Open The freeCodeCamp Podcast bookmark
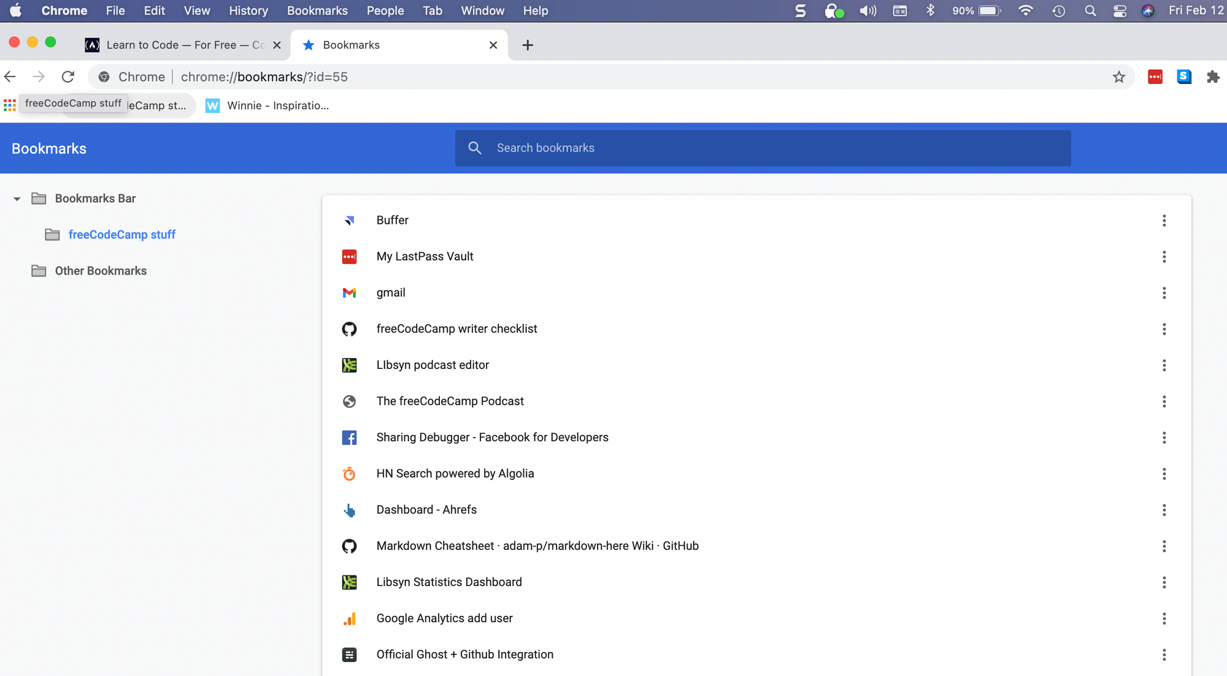 click(450, 401)
